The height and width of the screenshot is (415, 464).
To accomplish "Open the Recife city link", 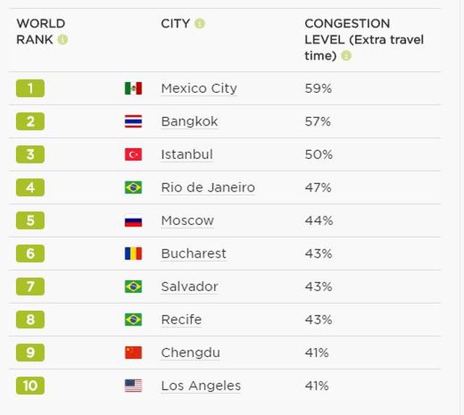I will point(181,320).
